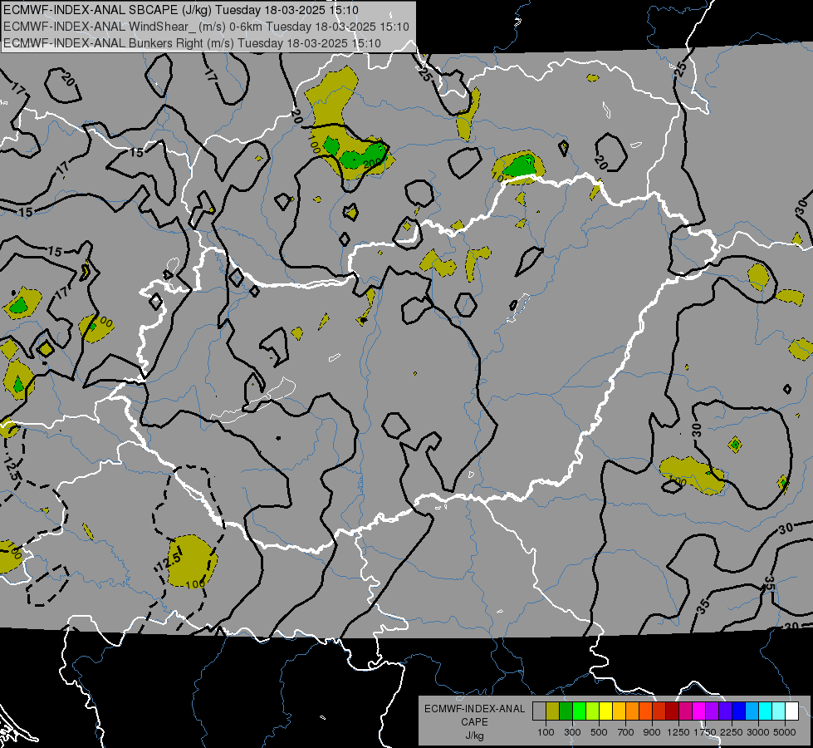Viewport: 813px width, 748px height.
Task: Pick the pale light-cyan legend swatch
Action: (x=779, y=711)
